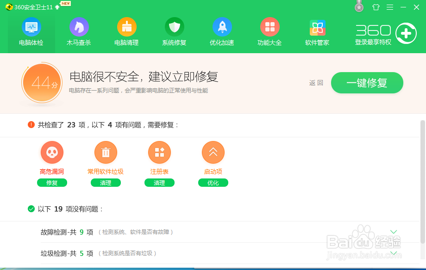426x270 pixels.
Task: Click the green checkmark by 19 项没有问题
Action: pos(31,209)
